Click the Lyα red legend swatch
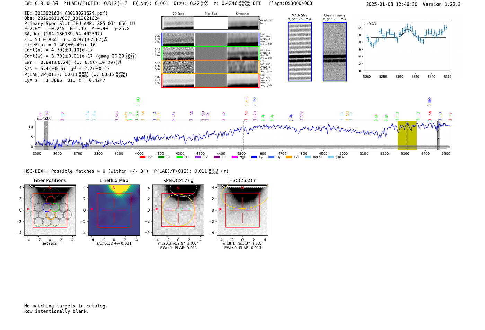485x330 pixels. tap(142, 157)
